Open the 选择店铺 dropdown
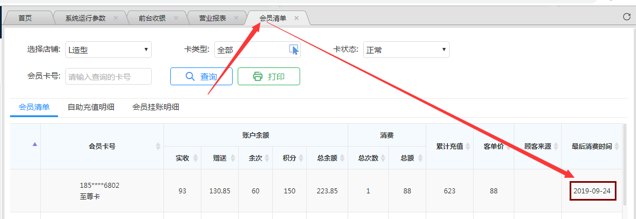 108,50
